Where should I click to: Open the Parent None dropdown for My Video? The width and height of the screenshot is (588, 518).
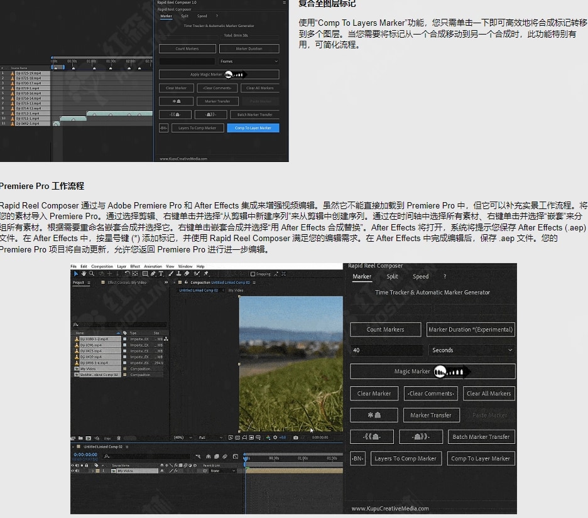[x=223, y=471]
